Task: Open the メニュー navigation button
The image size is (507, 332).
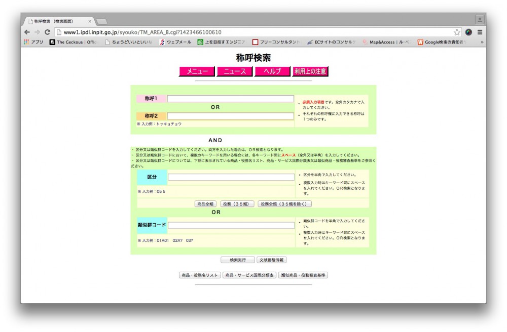Action: [197, 71]
